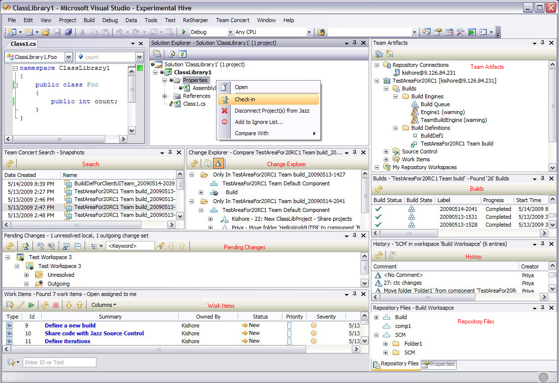Image resolution: width=559 pixels, height=383 pixels.
Task: Click the Build Status column header
Action: tap(388, 200)
